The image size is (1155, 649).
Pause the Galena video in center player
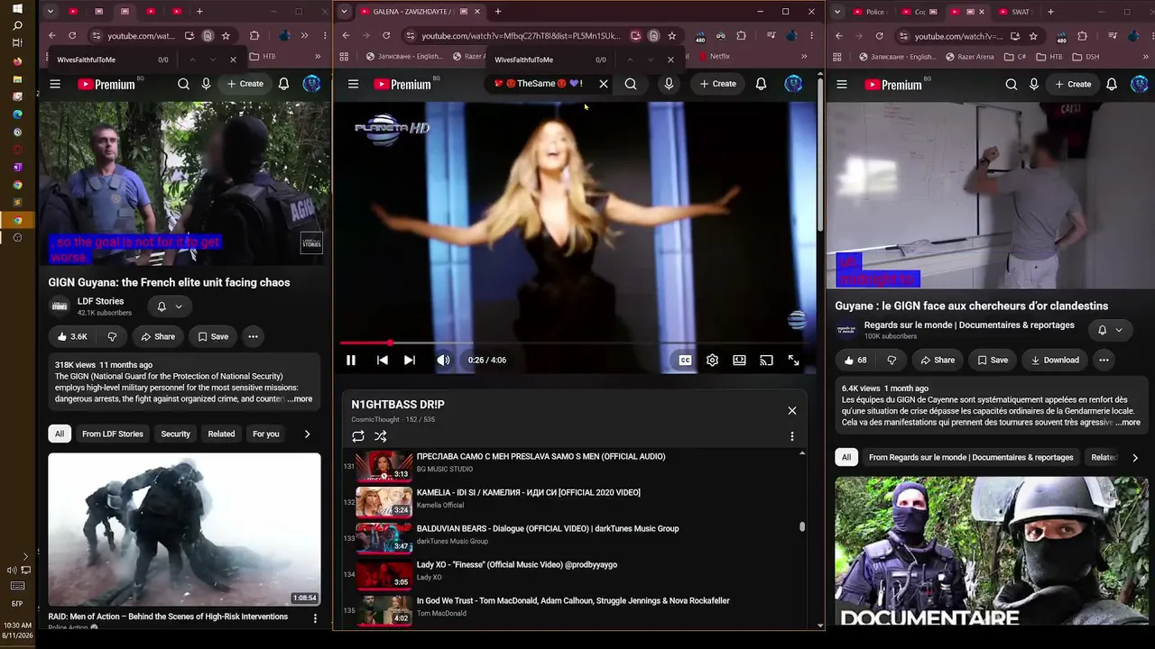coord(351,360)
